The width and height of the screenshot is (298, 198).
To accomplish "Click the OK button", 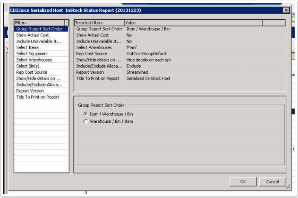I will coord(243,182).
